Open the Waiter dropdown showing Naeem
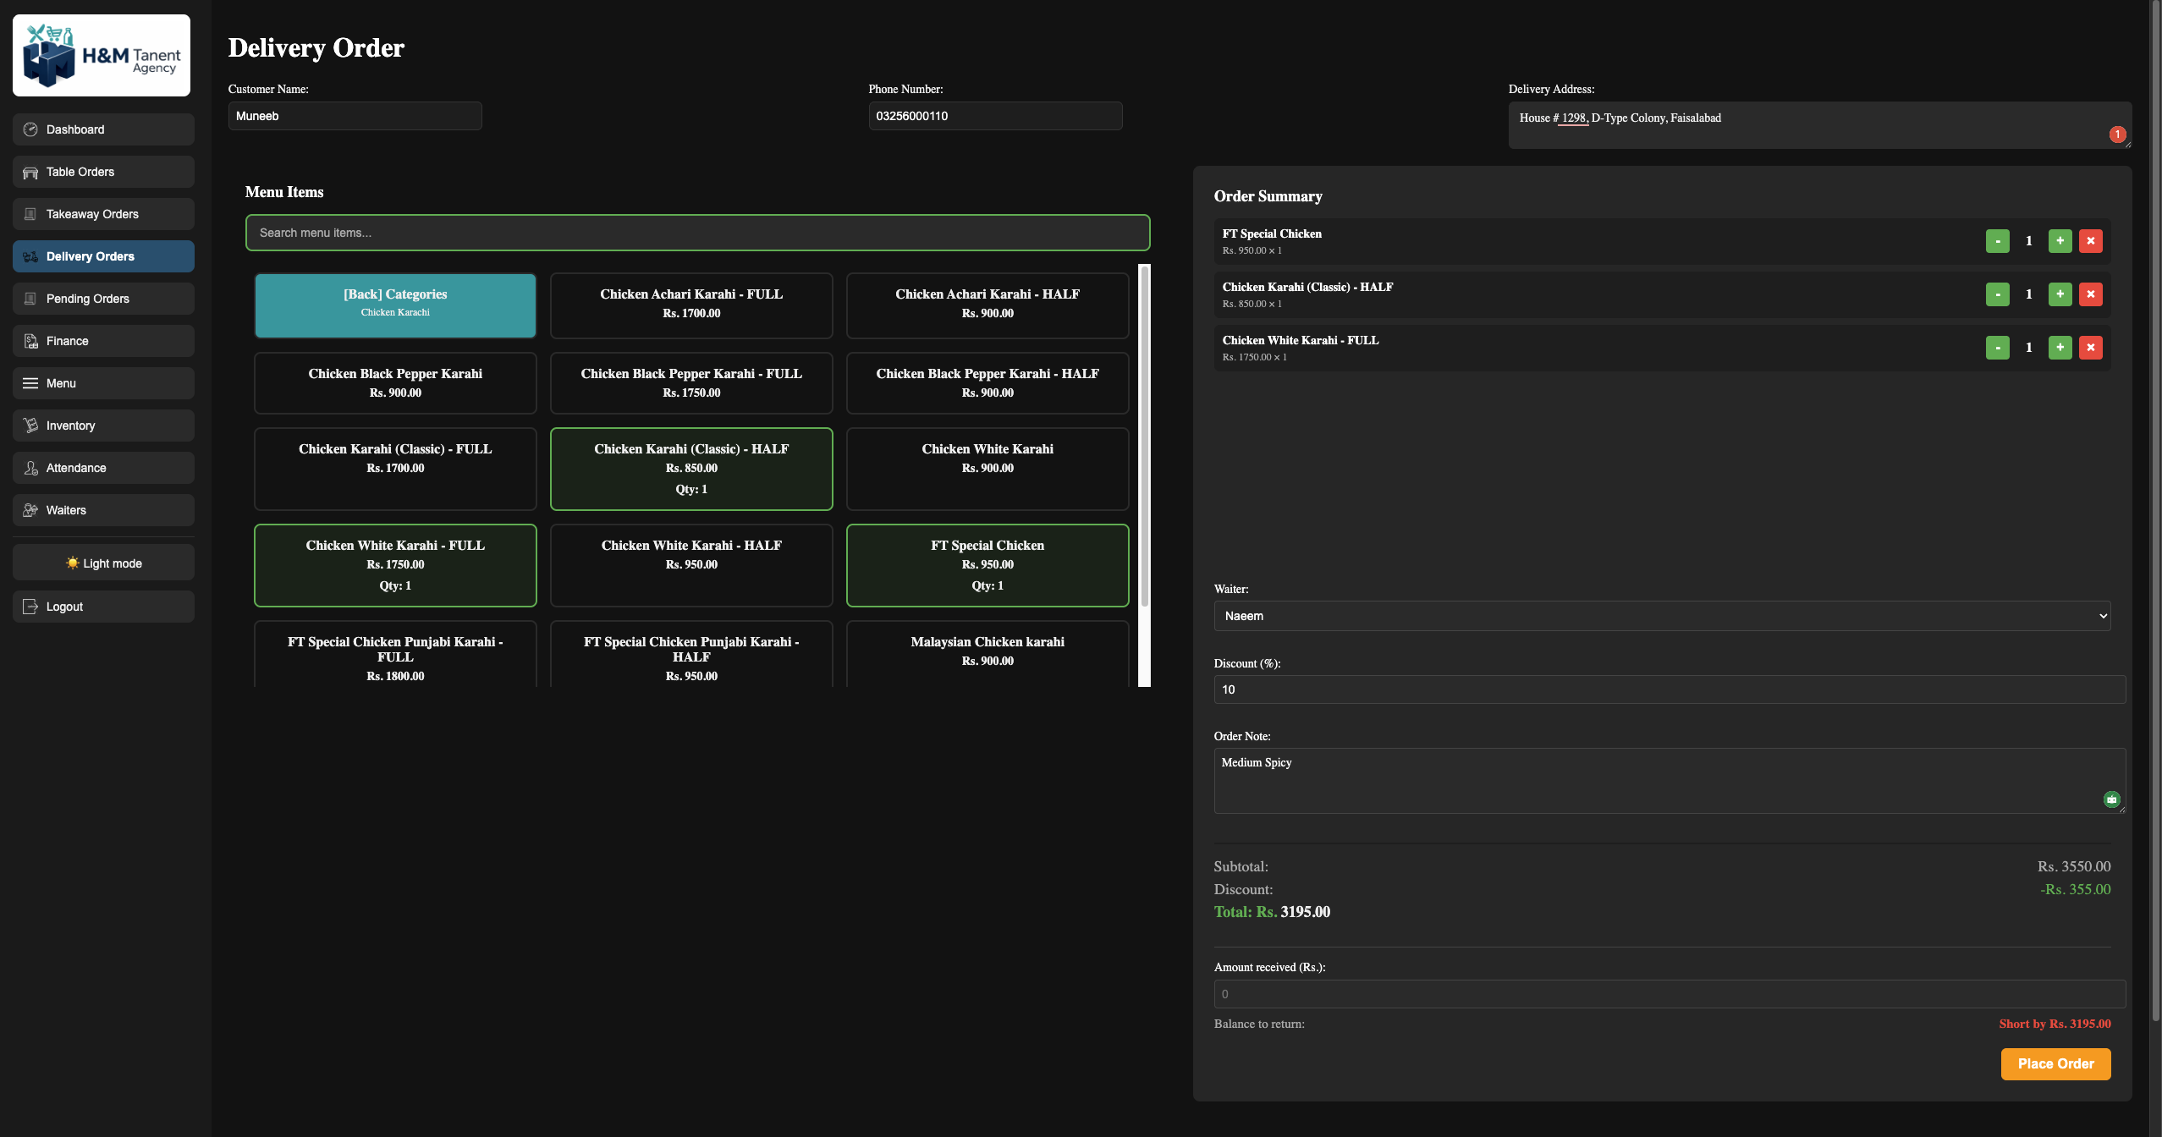The image size is (2162, 1137). (x=1661, y=616)
